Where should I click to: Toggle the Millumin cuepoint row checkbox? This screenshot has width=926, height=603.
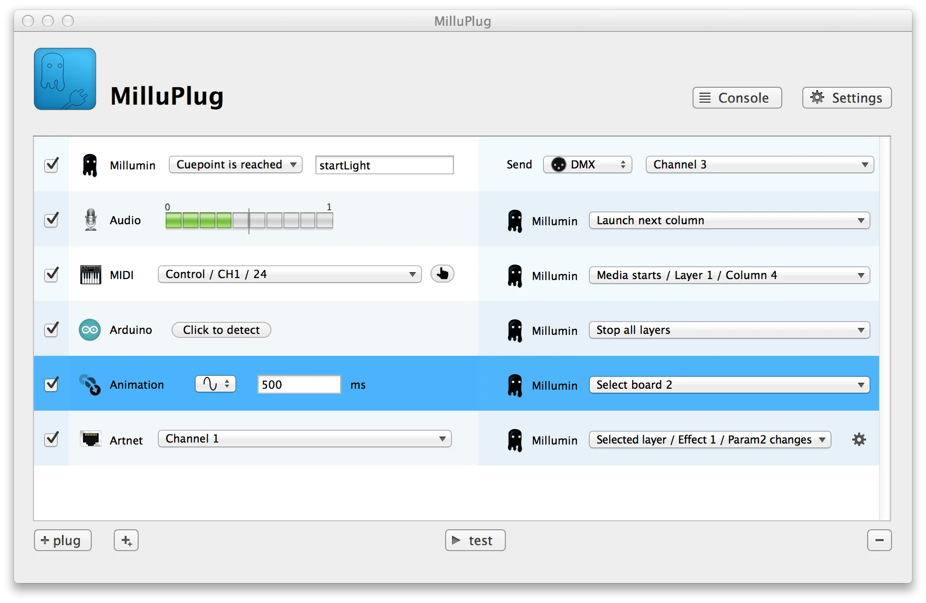point(51,164)
